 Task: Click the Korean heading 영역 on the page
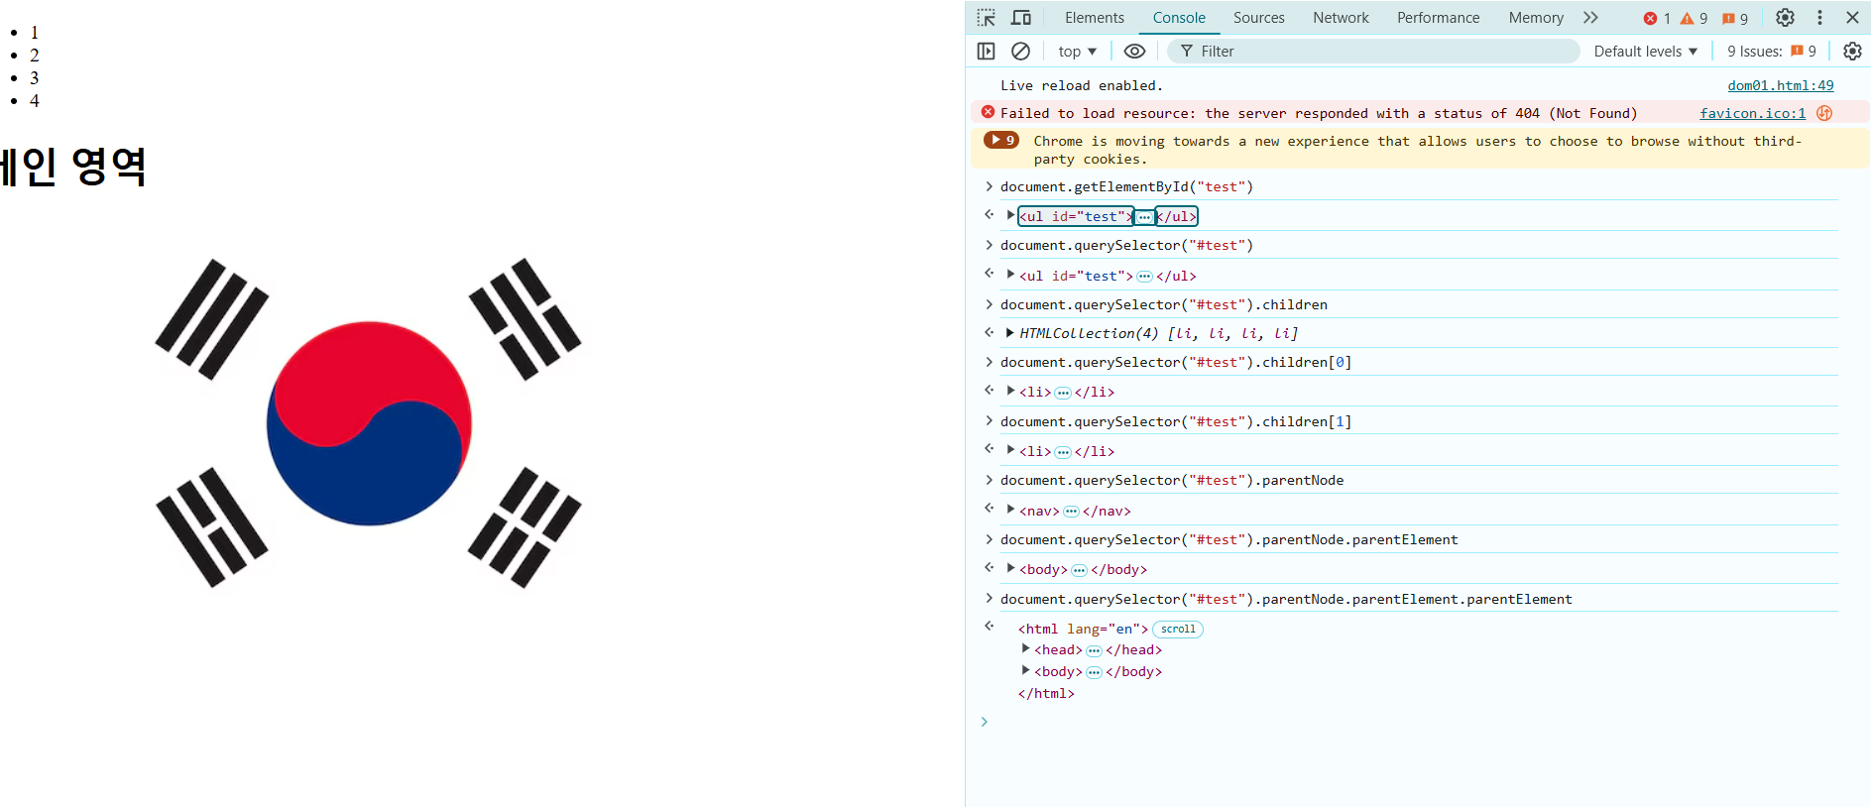pyautogui.click(x=108, y=166)
